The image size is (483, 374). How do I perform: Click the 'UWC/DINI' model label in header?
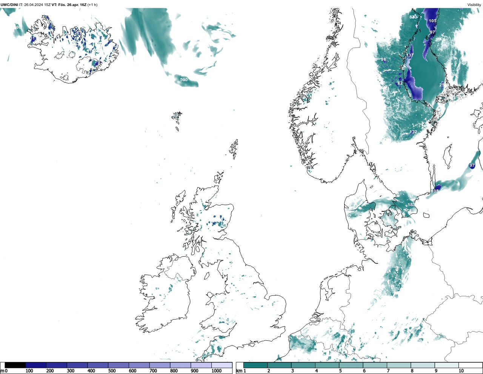[x=9, y=5]
